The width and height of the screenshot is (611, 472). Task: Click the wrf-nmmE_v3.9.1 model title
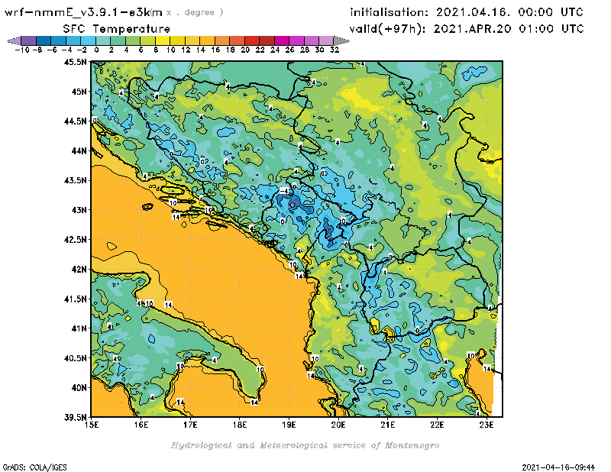click(x=83, y=12)
